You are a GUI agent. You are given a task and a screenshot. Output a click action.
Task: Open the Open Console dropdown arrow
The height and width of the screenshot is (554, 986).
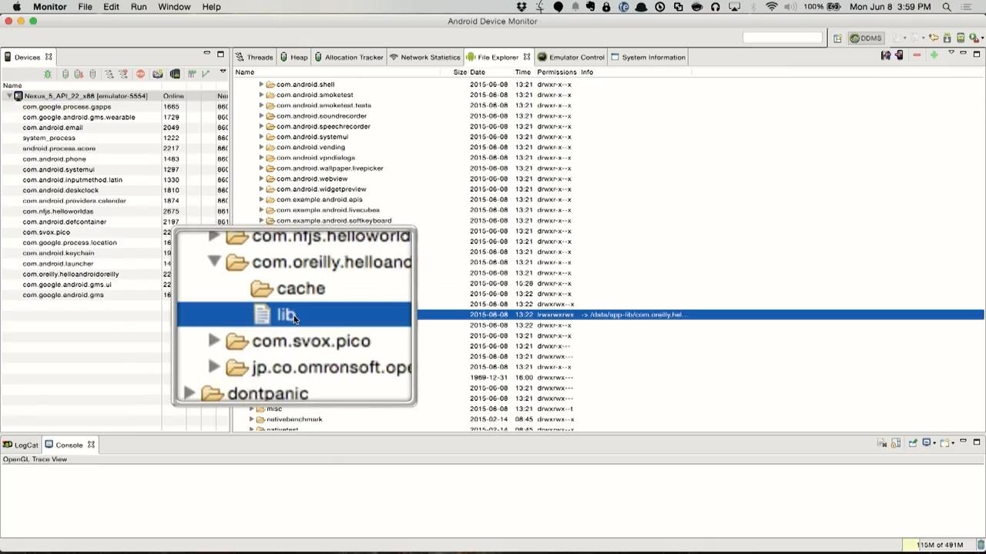pyautogui.click(x=953, y=443)
